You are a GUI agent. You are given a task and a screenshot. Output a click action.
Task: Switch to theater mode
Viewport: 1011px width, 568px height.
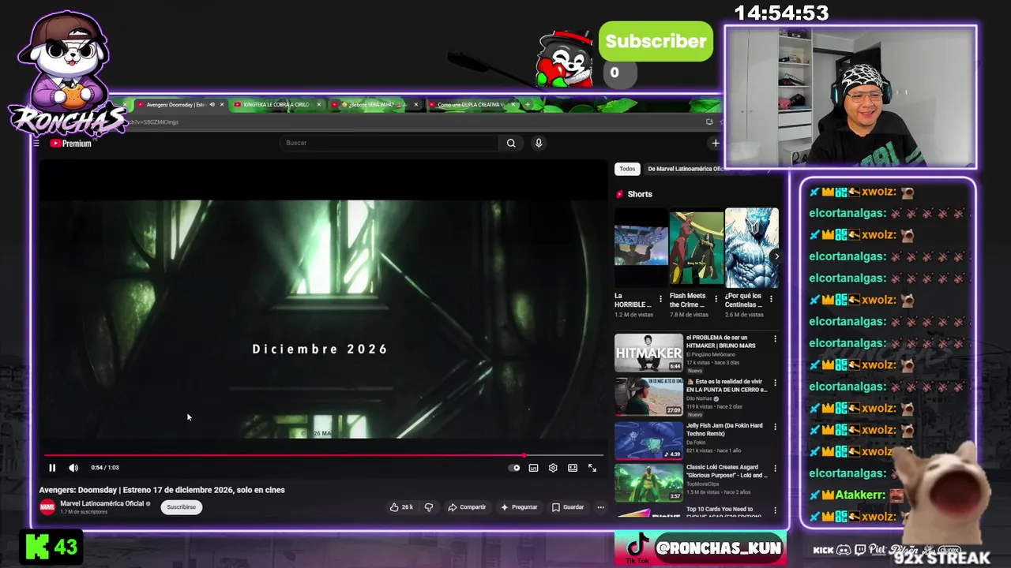(x=573, y=468)
